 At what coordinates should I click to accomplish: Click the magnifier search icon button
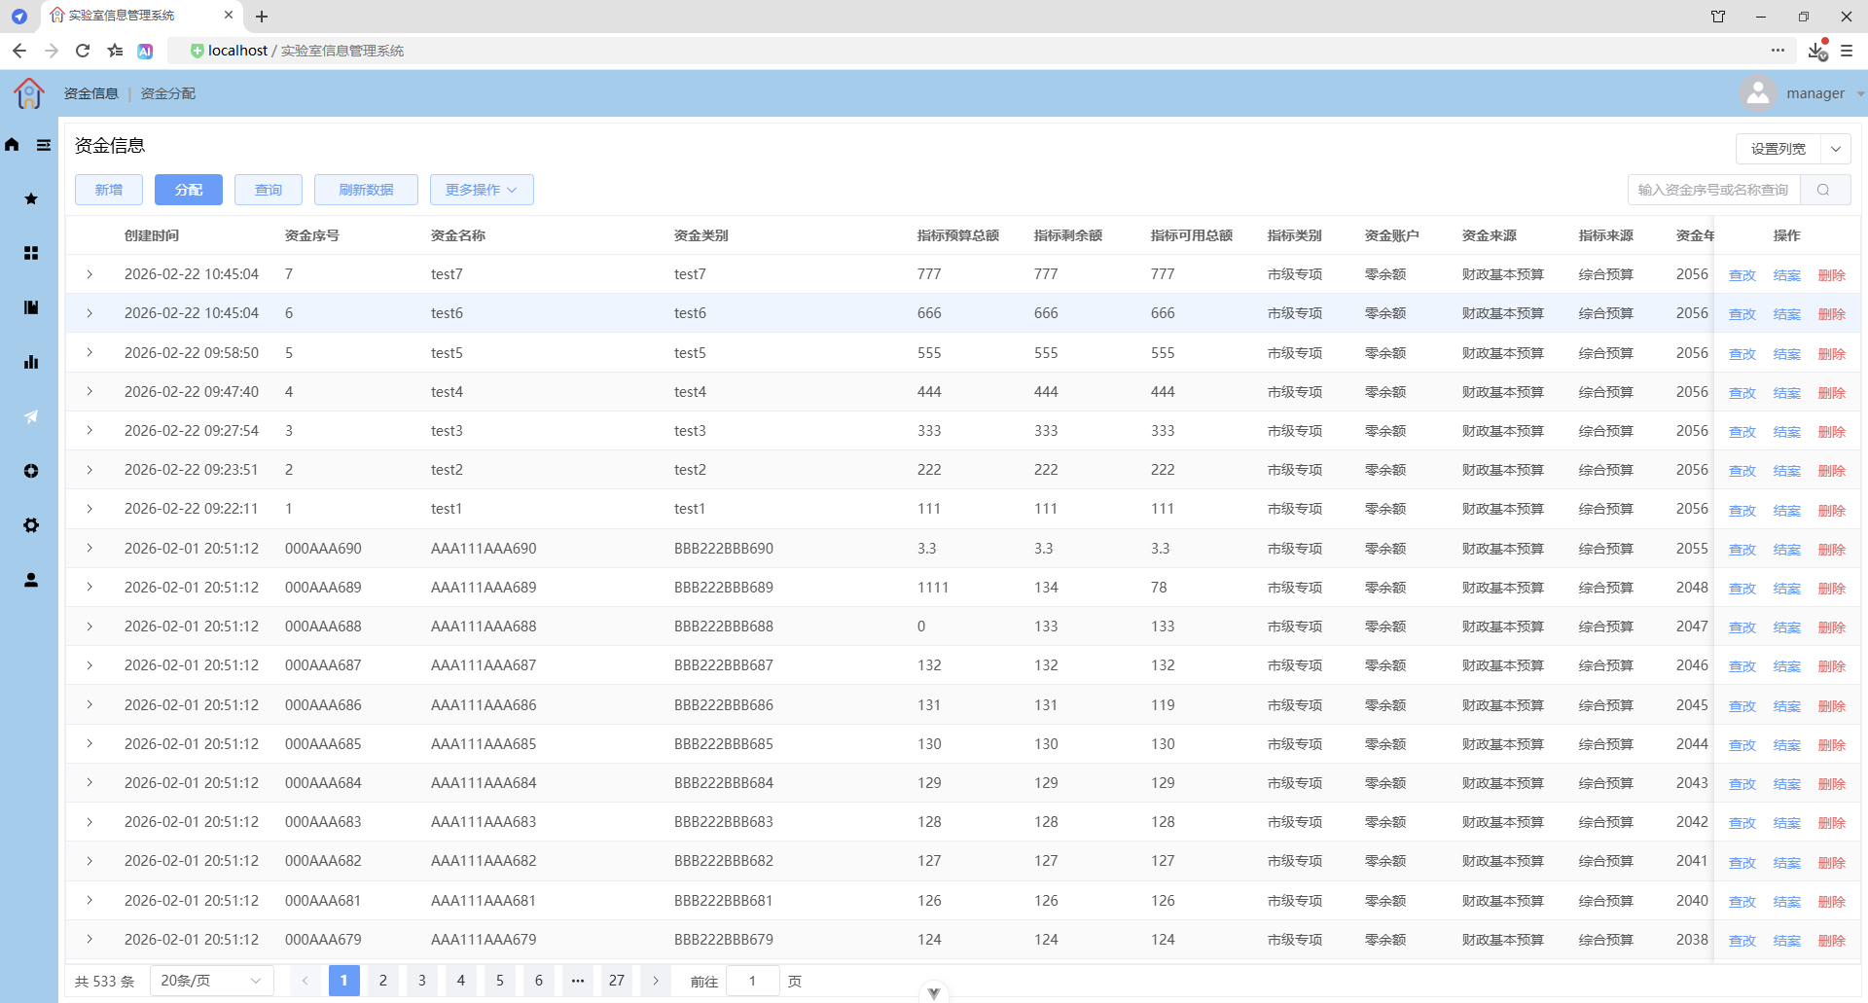tap(1824, 190)
